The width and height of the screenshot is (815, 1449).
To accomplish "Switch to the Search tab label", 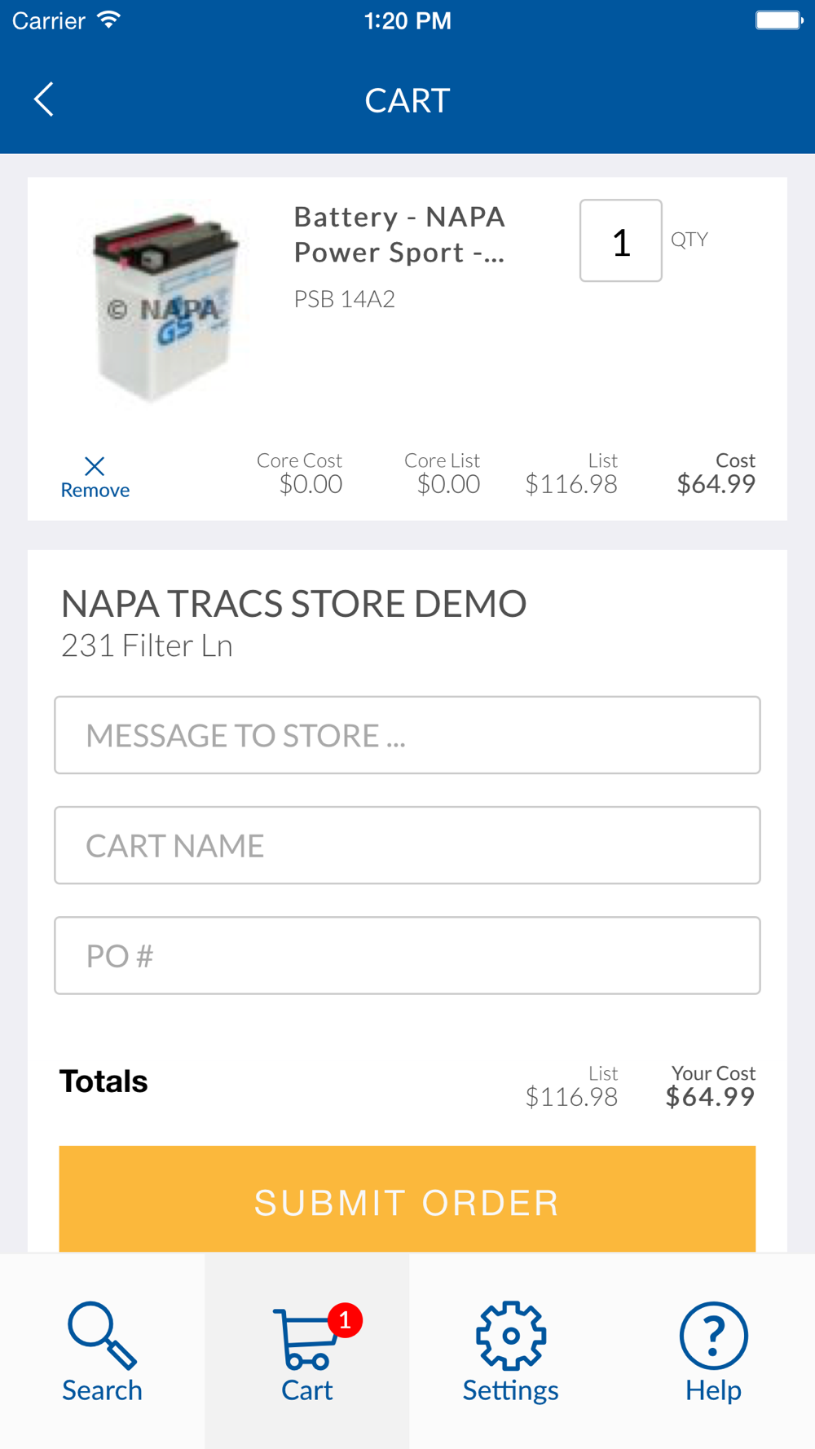I will coord(102,1390).
